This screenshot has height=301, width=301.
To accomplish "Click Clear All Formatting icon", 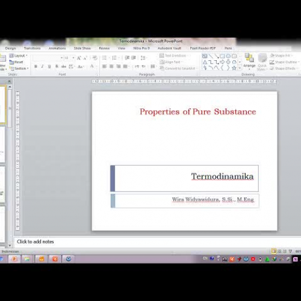I will 95,58.
